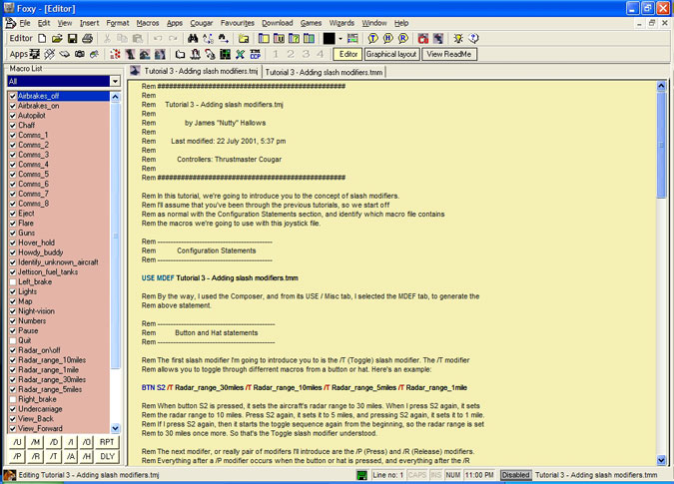
Task: Click the column layout icon with a question mark
Action: tap(294, 39)
